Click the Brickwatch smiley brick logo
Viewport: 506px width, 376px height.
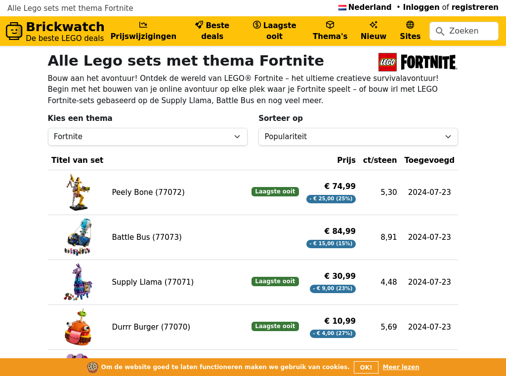point(14,31)
